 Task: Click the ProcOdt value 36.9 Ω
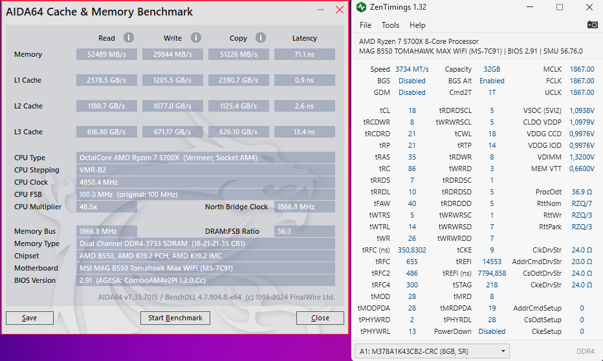point(582,192)
